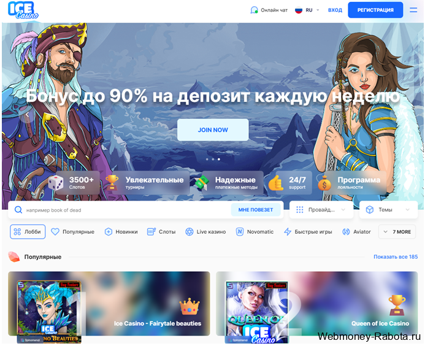Image resolution: width=425 pixels, height=346 pixels.
Task: Expand the RU language dropdown arrow
Action: pyautogui.click(x=318, y=10)
